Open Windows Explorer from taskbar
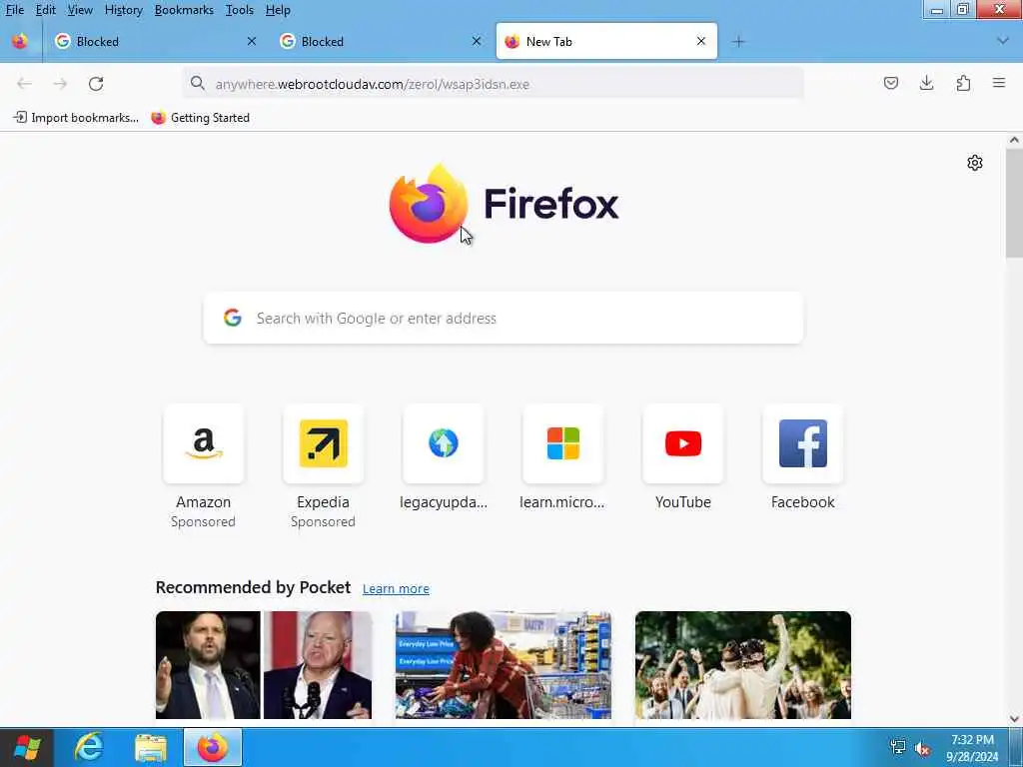The width and height of the screenshot is (1023, 767). [x=151, y=747]
